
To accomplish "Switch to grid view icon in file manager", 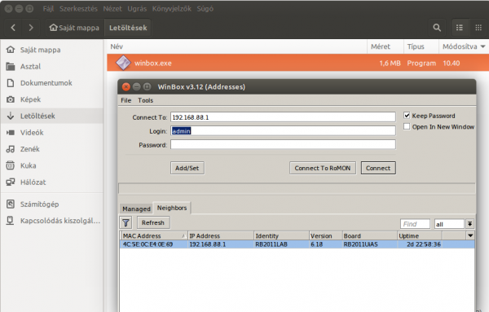I will 478,28.
